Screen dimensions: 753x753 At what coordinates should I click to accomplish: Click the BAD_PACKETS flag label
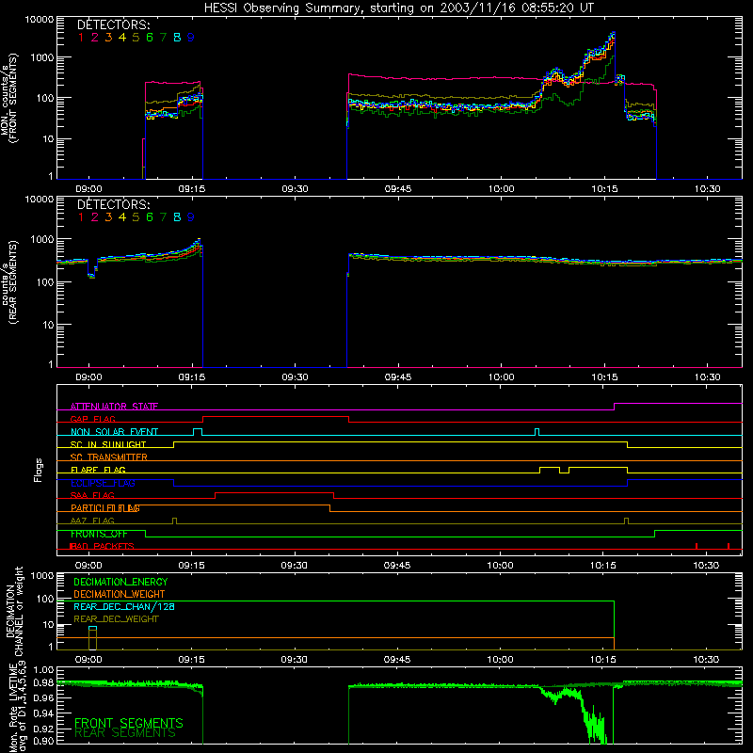coord(102,546)
